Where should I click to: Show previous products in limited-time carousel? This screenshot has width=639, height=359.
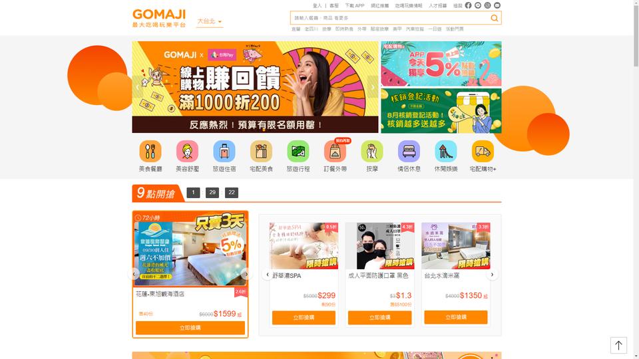coord(268,275)
